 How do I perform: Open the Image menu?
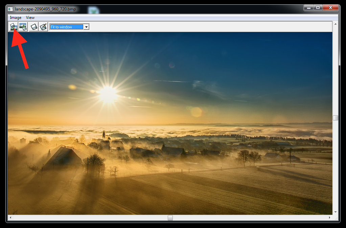click(16, 18)
